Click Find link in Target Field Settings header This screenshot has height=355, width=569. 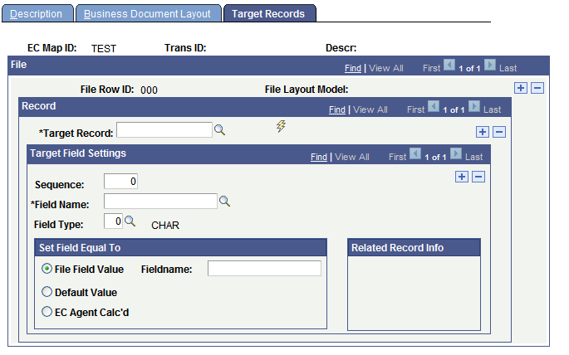pos(319,157)
